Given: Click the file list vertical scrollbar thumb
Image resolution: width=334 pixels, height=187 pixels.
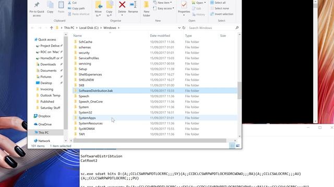Looking at the screenshot, I should coord(239,90).
